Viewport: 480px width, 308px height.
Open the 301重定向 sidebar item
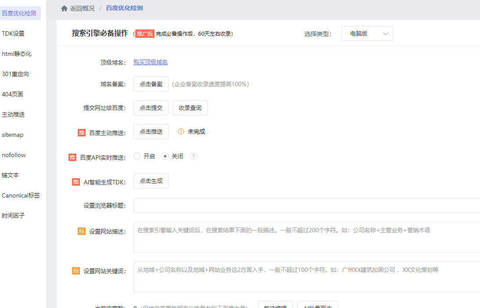pyautogui.click(x=15, y=74)
